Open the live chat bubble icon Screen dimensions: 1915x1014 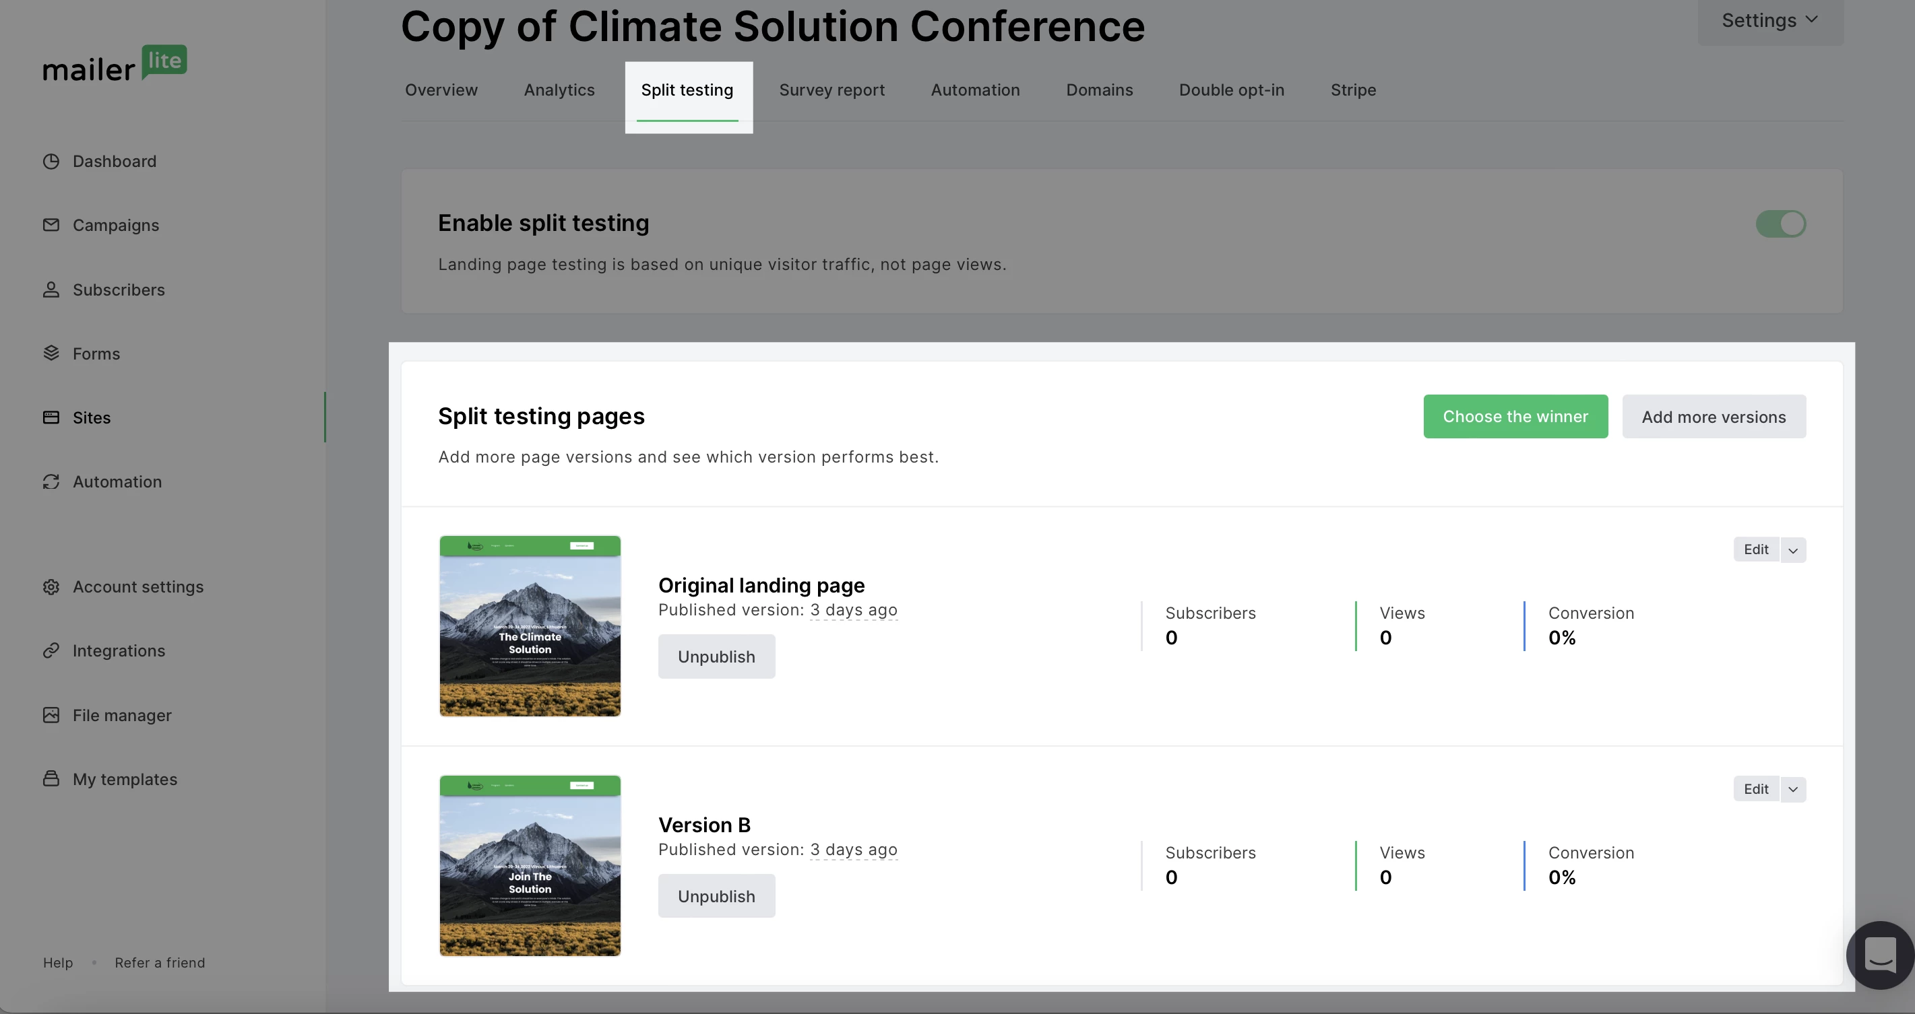point(1879,954)
